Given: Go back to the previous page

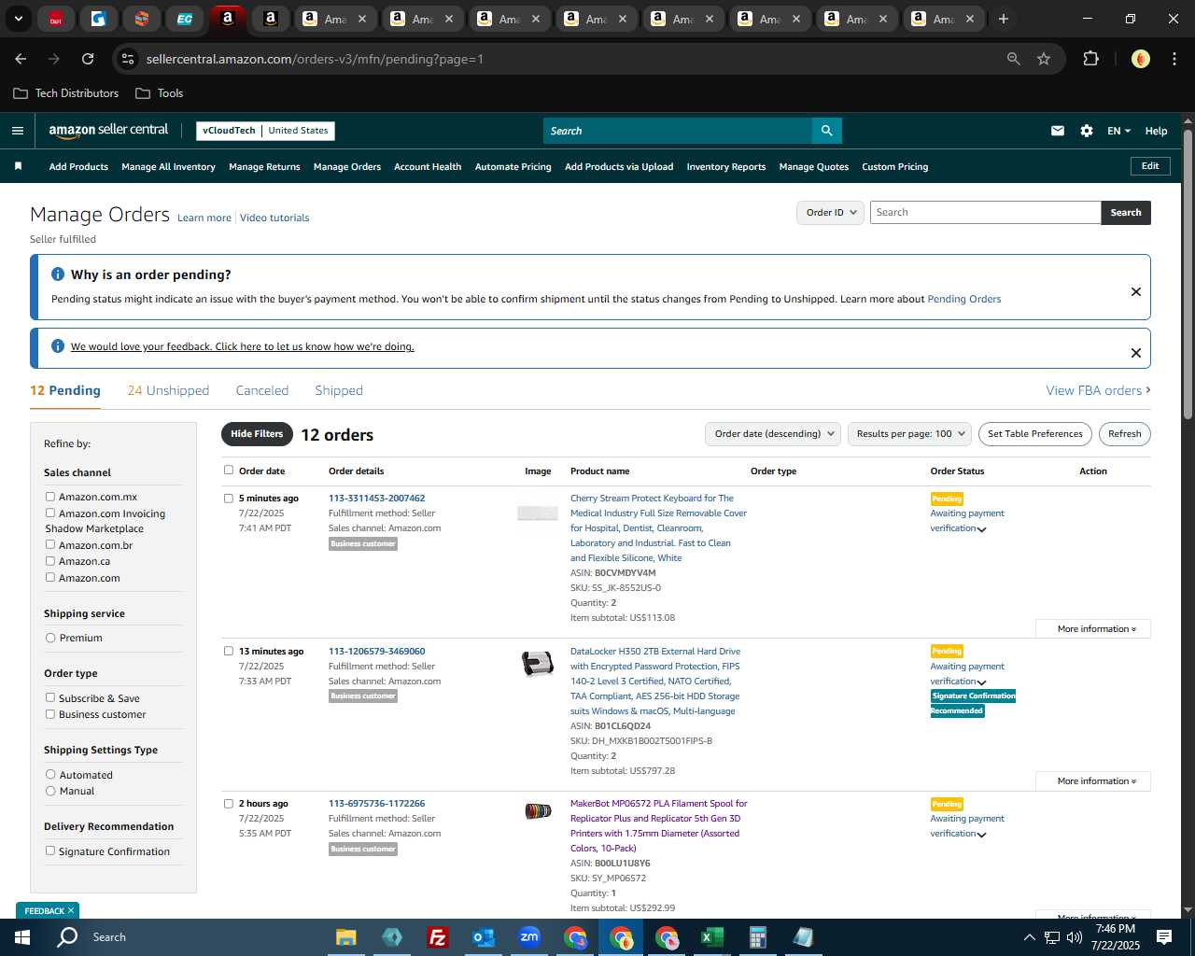Looking at the screenshot, I should (21, 59).
